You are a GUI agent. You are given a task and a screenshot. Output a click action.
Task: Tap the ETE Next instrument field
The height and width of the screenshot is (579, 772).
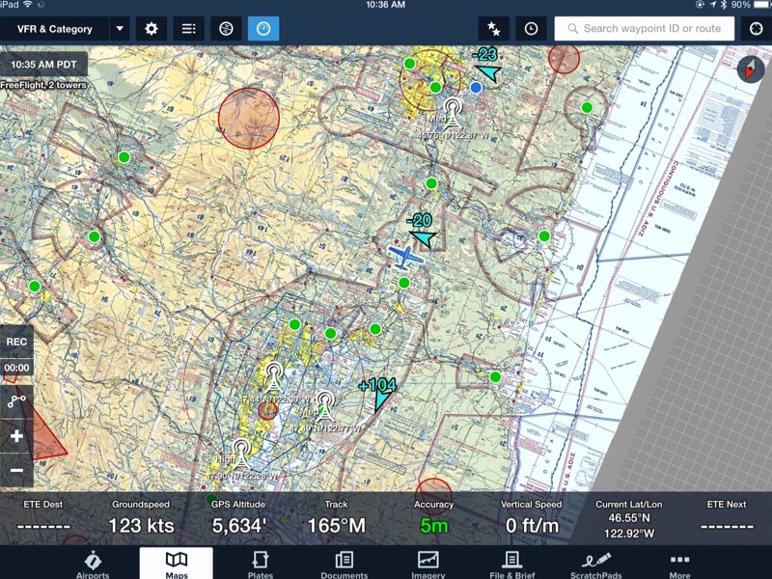tap(727, 518)
